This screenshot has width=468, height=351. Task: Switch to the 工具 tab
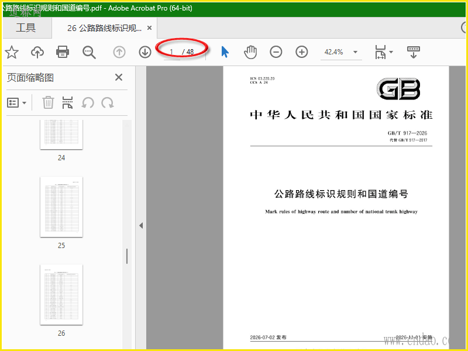[x=26, y=27]
